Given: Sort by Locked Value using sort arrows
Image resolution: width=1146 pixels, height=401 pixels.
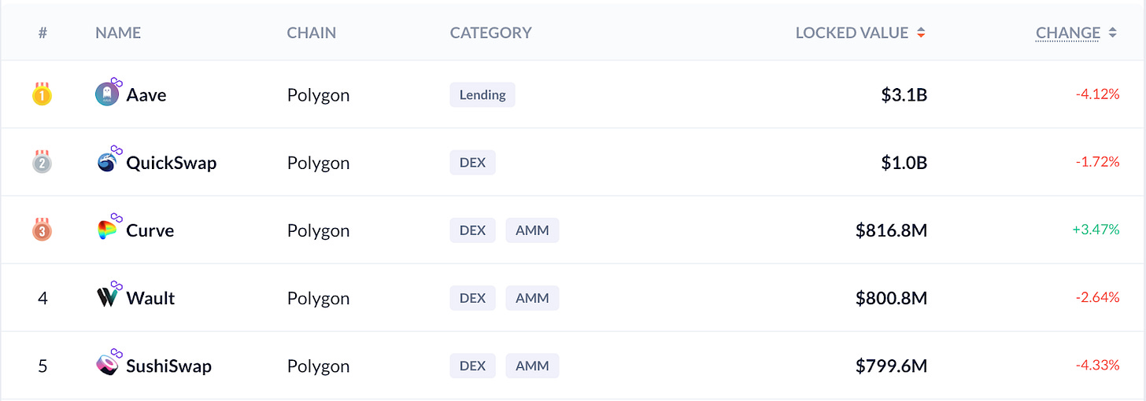Looking at the screenshot, I should coord(921,33).
